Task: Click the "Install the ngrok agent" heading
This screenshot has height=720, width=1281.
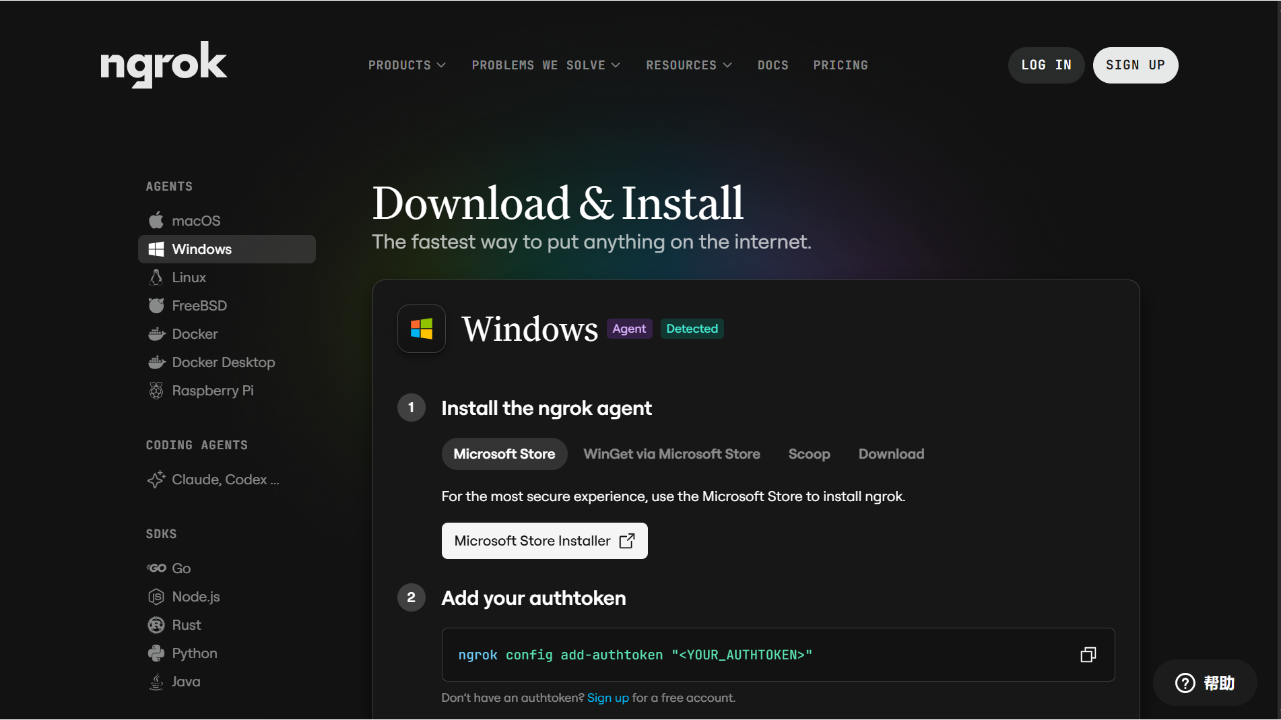Action: coord(546,408)
